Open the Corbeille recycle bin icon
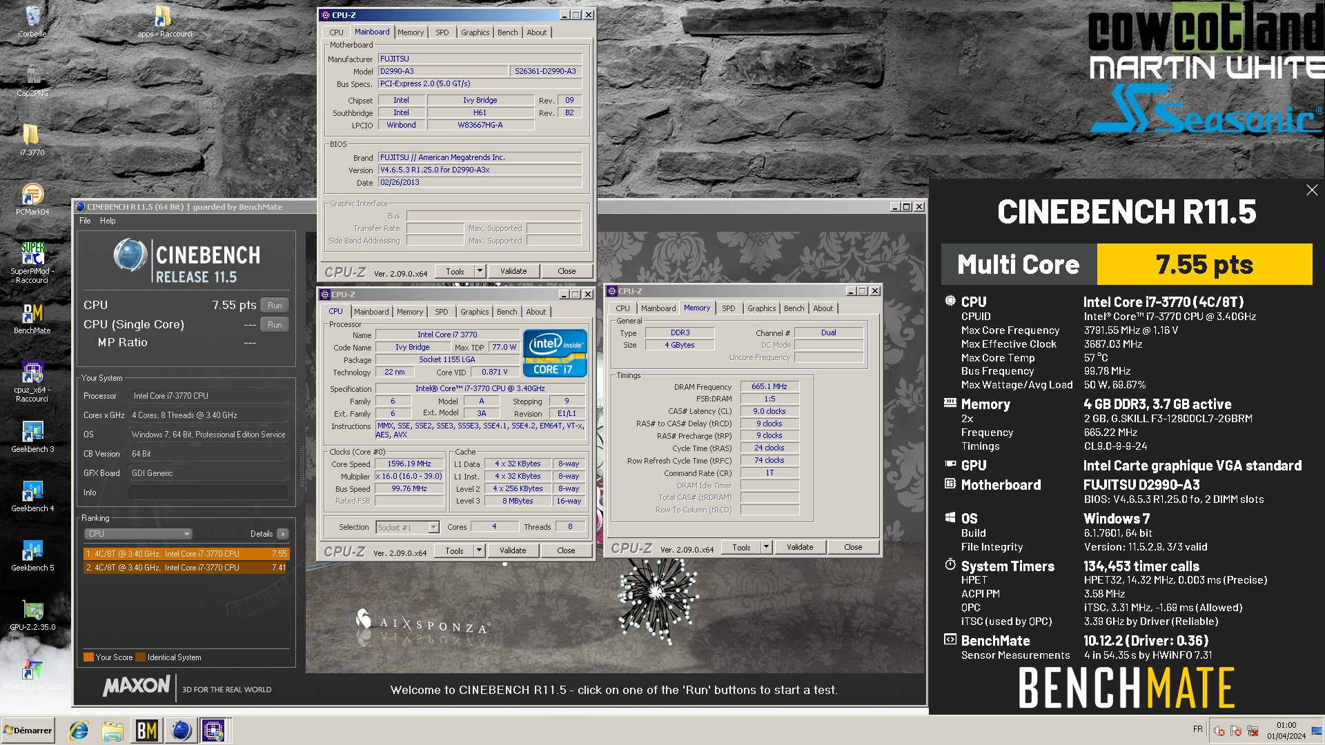The width and height of the screenshot is (1325, 745). click(32, 21)
